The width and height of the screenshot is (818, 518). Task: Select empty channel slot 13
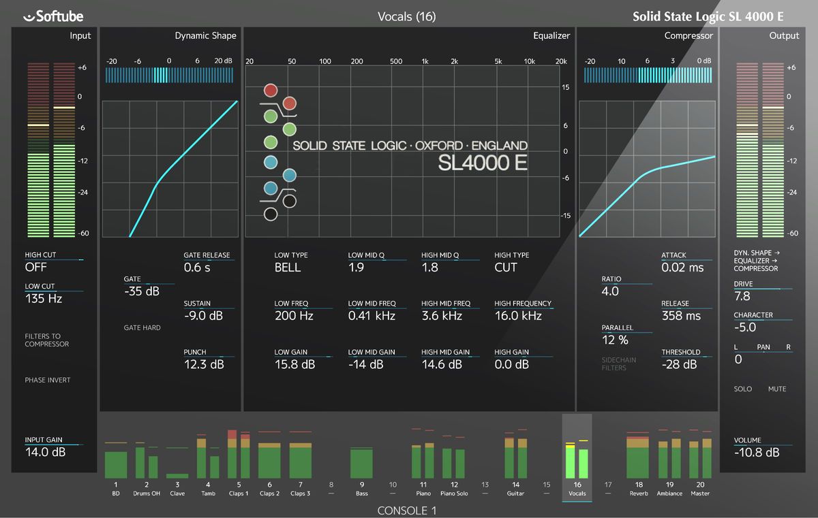[485, 488]
